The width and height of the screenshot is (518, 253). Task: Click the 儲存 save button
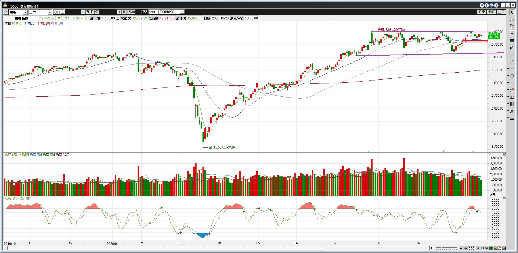(x=492, y=12)
